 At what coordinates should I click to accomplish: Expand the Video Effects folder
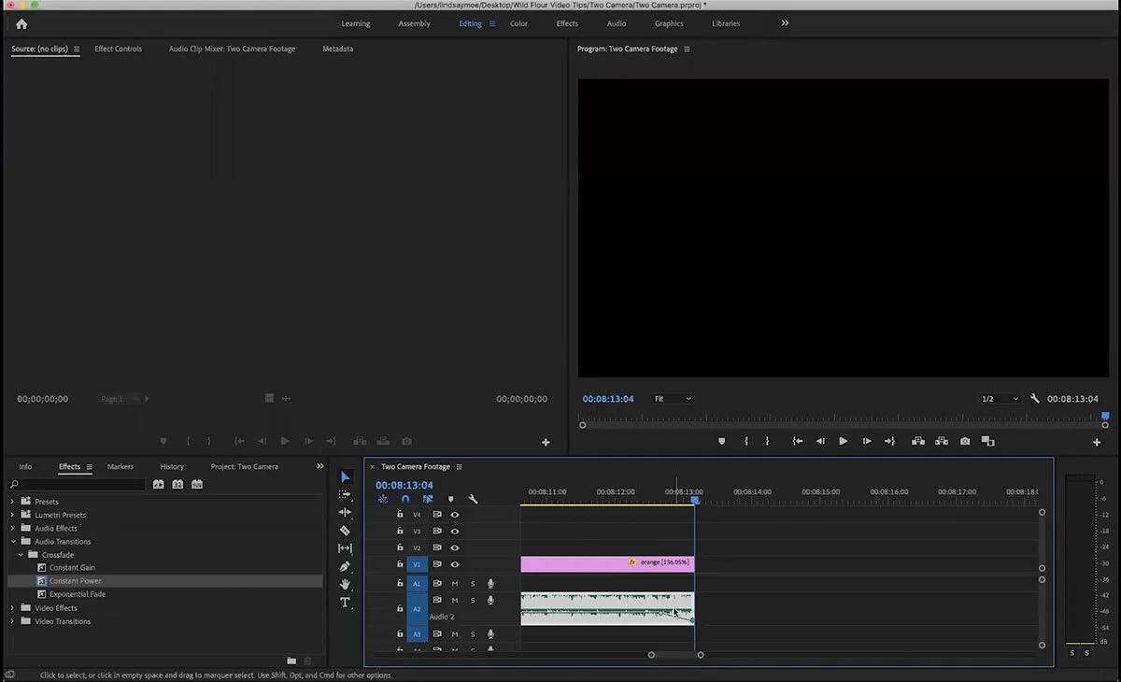coord(12,608)
